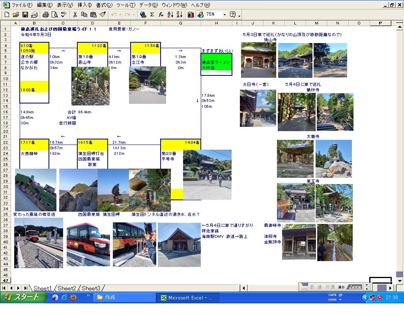The image size is (404, 316).
Task: Sort ascending with A-Z icon
Action: [170, 15]
